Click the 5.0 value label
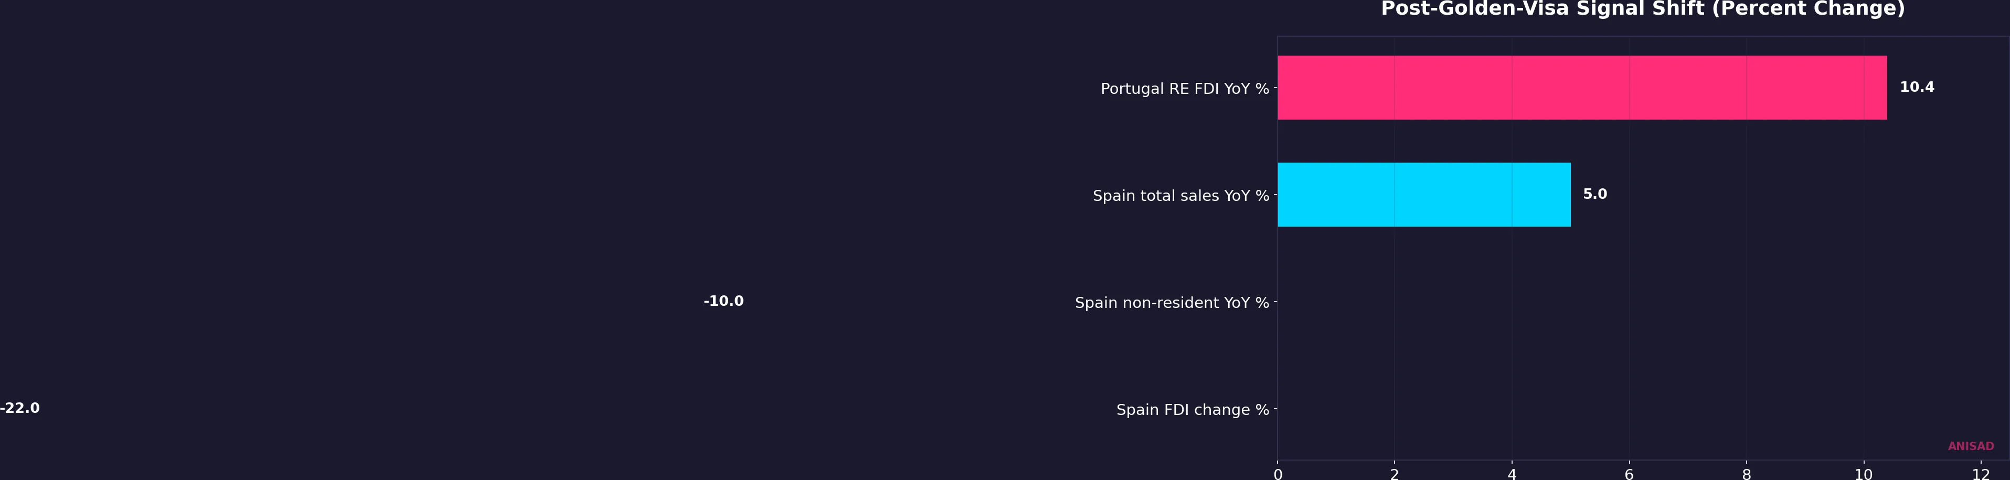Image resolution: width=2010 pixels, height=480 pixels. pyautogui.click(x=1595, y=194)
